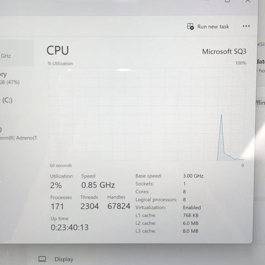Select the CPU sidebar item showing GHz
265x265 pixels.
click(17, 53)
